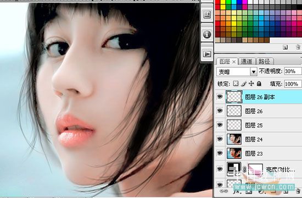The height and width of the screenshot is (198, 302).
Task: Open the Info panel icon
Action: [x=207, y=34]
